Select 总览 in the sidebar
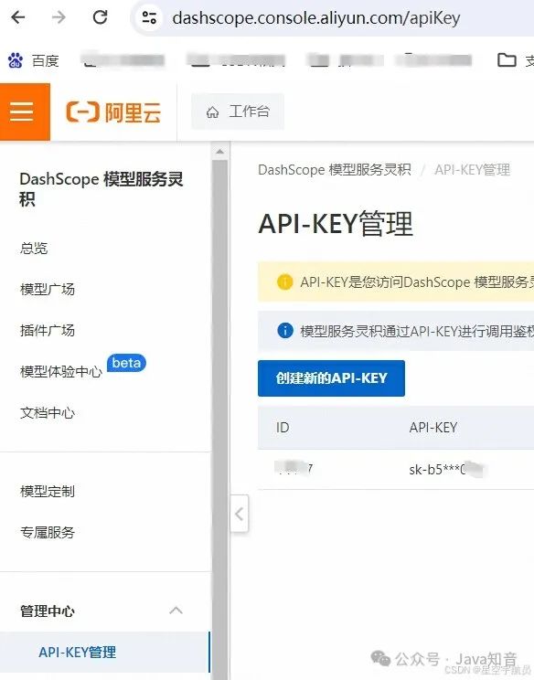The image size is (534, 680). 34,248
